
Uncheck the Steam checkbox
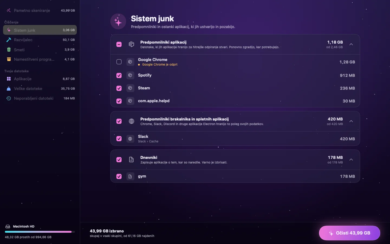[119, 88]
